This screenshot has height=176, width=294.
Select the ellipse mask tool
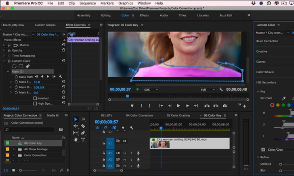click(x=14, y=66)
